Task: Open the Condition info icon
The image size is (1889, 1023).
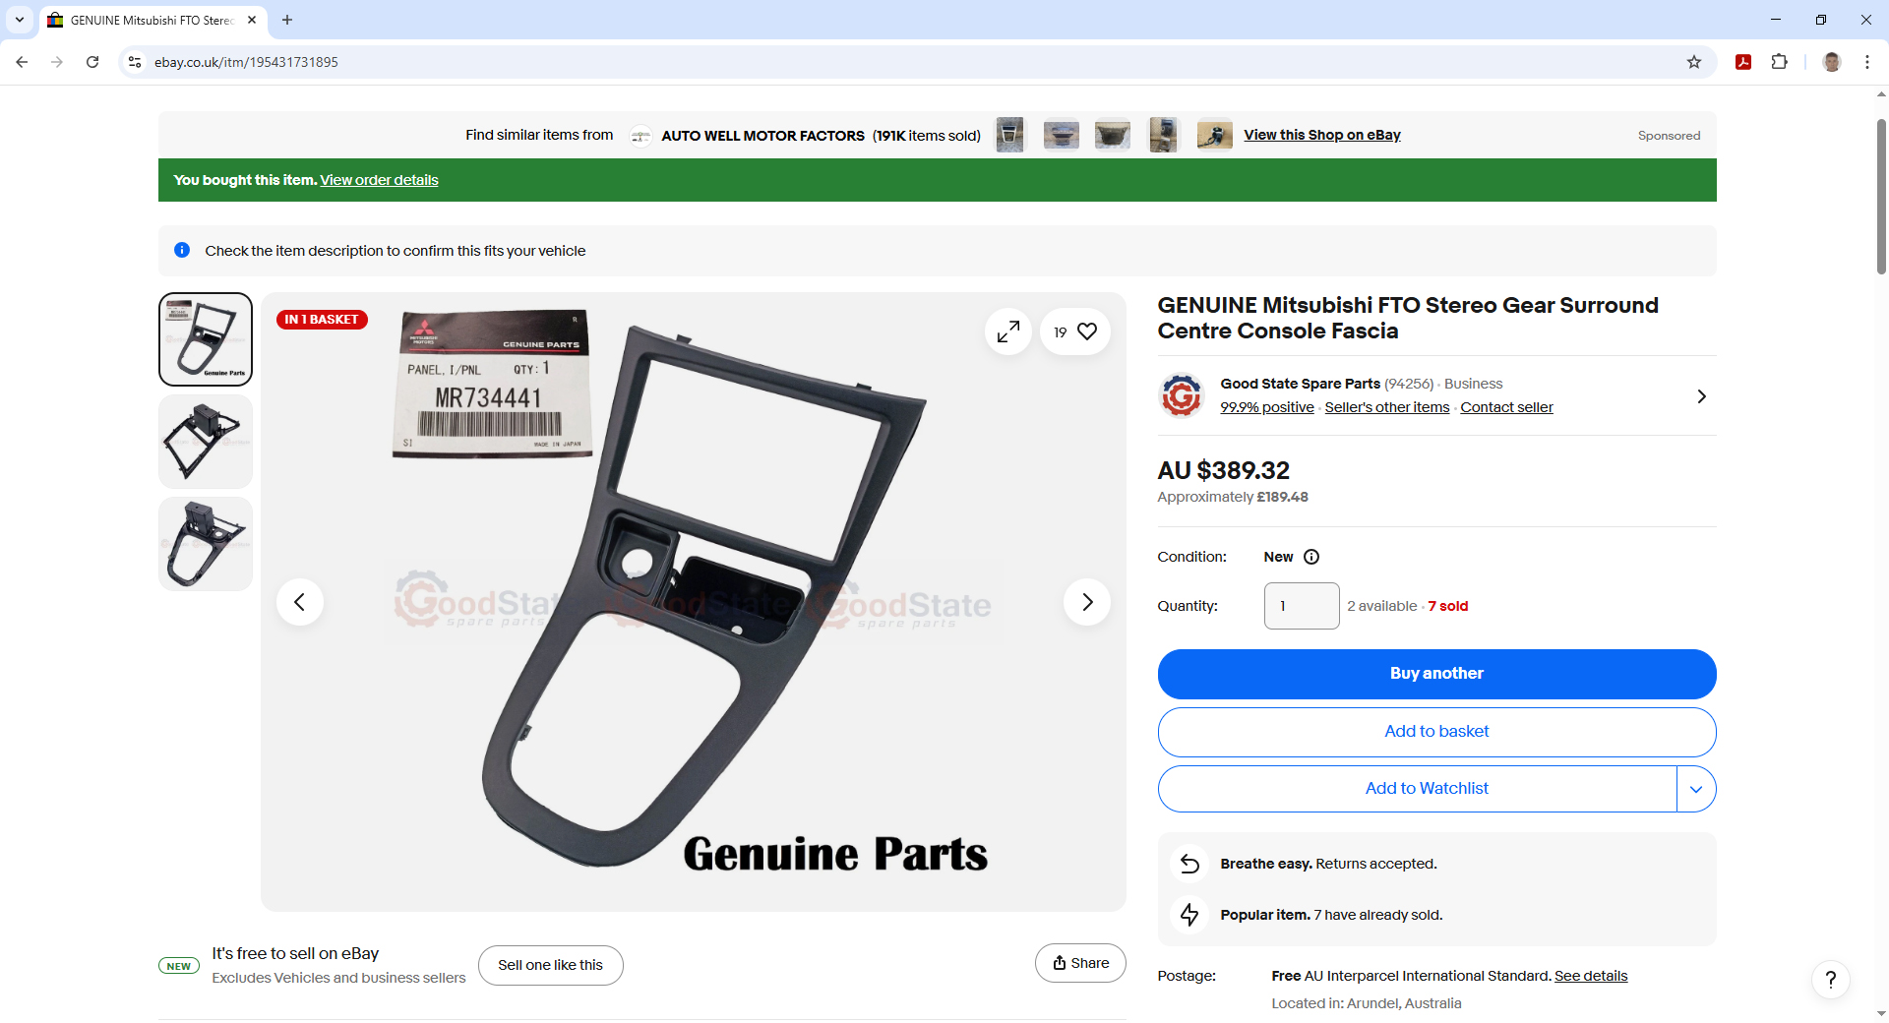Action: tap(1311, 557)
